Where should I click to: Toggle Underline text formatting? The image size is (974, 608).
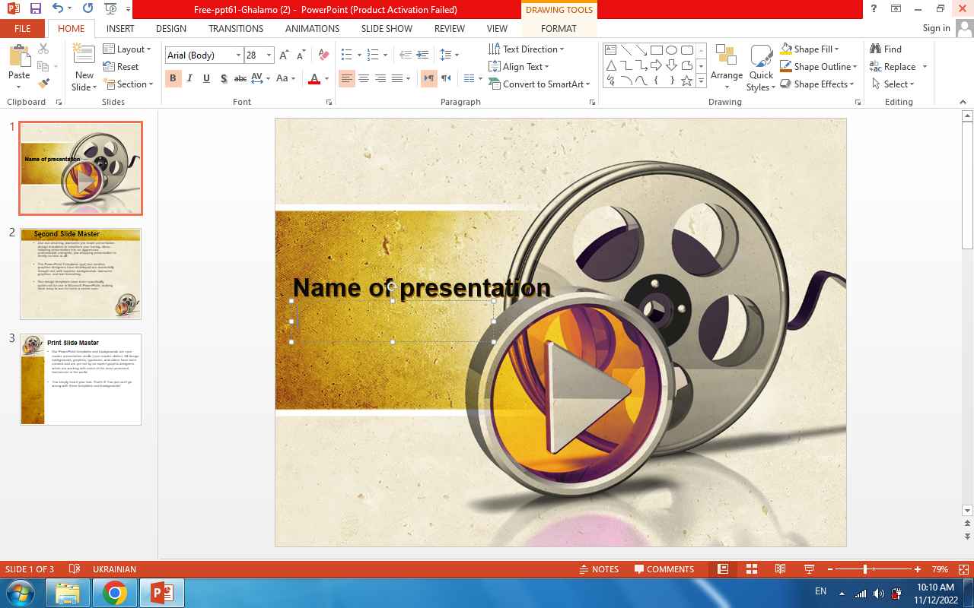[206, 78]
